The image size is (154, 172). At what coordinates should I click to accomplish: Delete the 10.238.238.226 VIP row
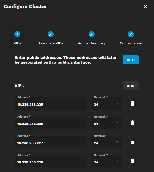[132, 123]
